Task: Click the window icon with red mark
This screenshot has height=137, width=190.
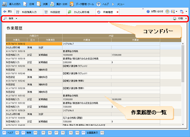Action: point(182,12)
